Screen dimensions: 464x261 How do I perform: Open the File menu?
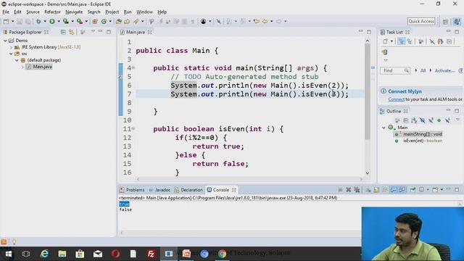click(6, 12)
